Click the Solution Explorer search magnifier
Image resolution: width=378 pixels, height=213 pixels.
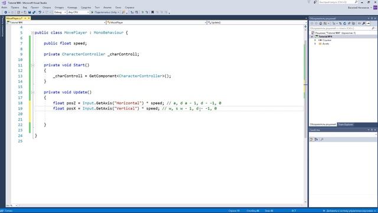tap(373, 28)
